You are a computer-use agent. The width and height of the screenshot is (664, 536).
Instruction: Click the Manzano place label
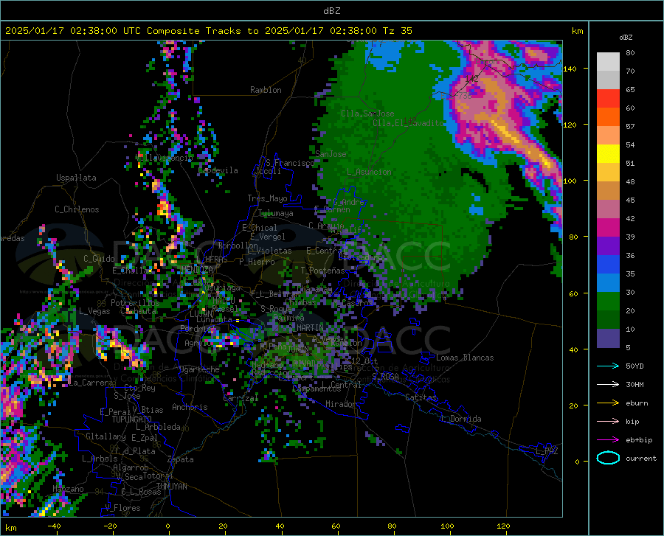coord(68,489)
